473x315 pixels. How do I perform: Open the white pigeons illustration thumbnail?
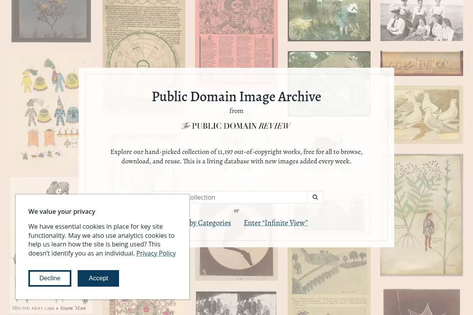422,115
